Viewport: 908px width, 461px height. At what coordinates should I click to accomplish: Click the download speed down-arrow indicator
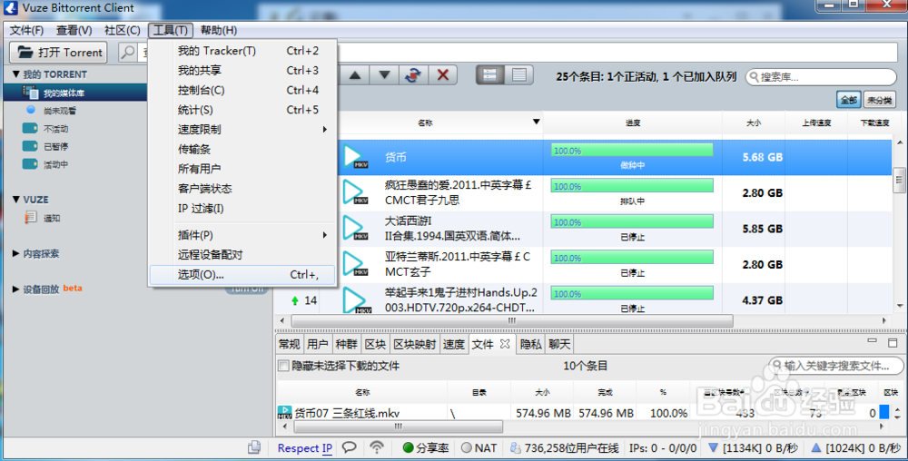pos(713,447)
